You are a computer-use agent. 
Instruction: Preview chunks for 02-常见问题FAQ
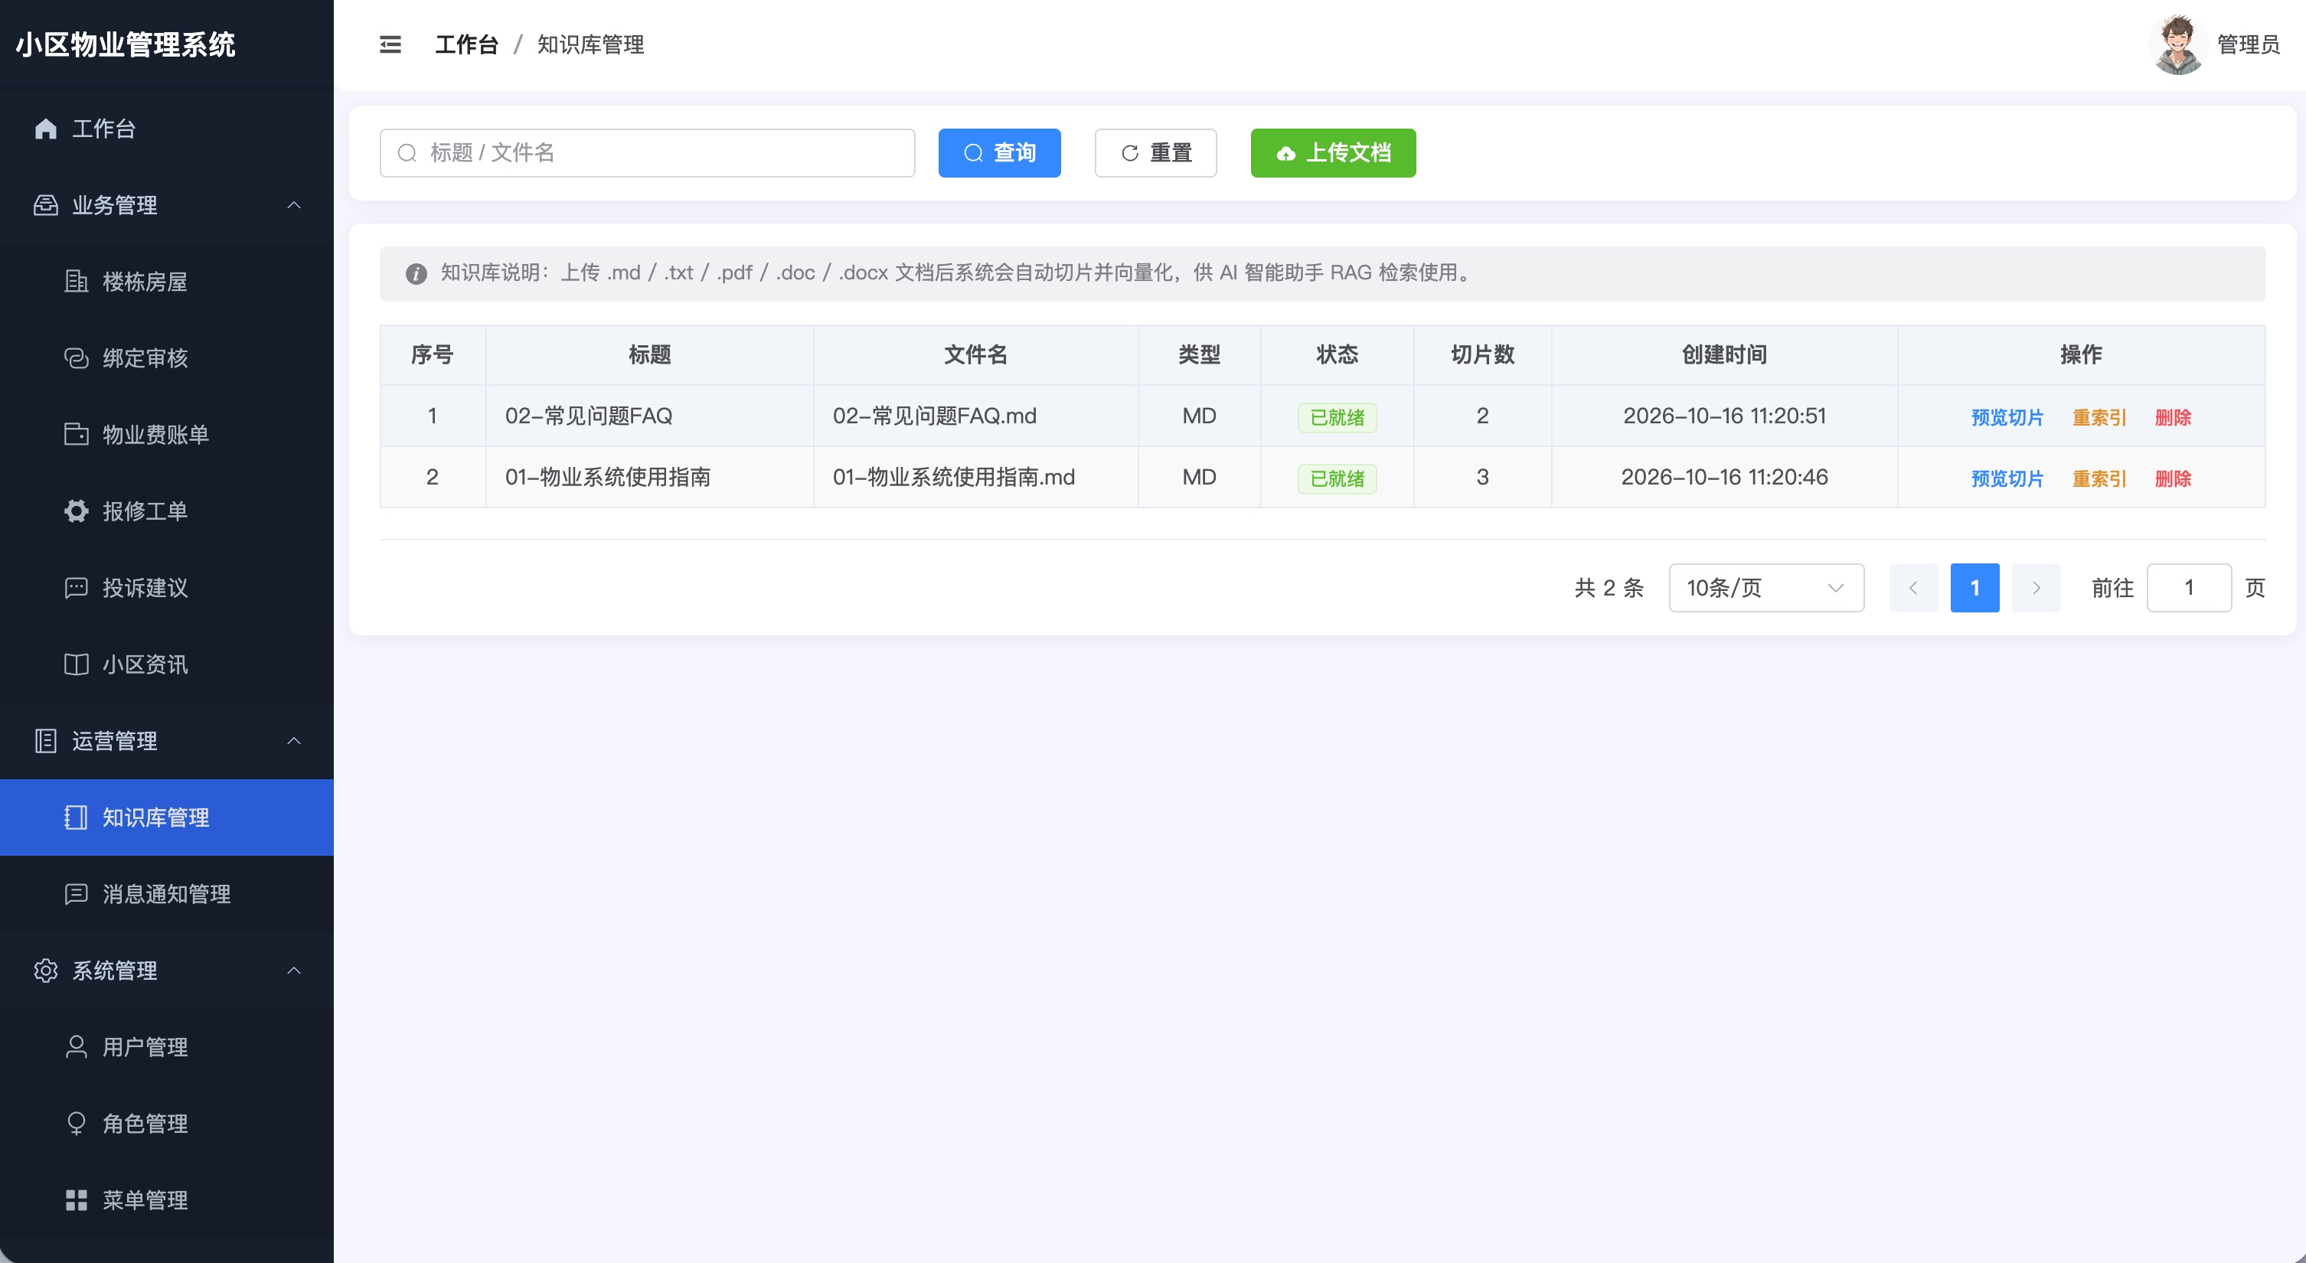(x=2007, y=417)
